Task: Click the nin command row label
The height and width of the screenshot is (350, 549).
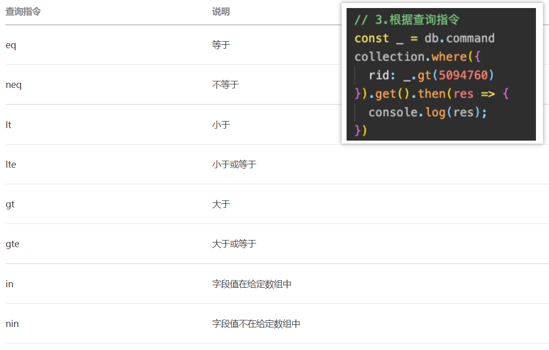Action: point(12,324)
